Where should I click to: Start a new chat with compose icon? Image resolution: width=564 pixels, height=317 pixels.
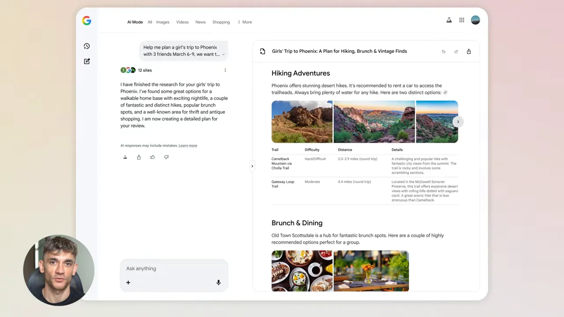(87, 61)
